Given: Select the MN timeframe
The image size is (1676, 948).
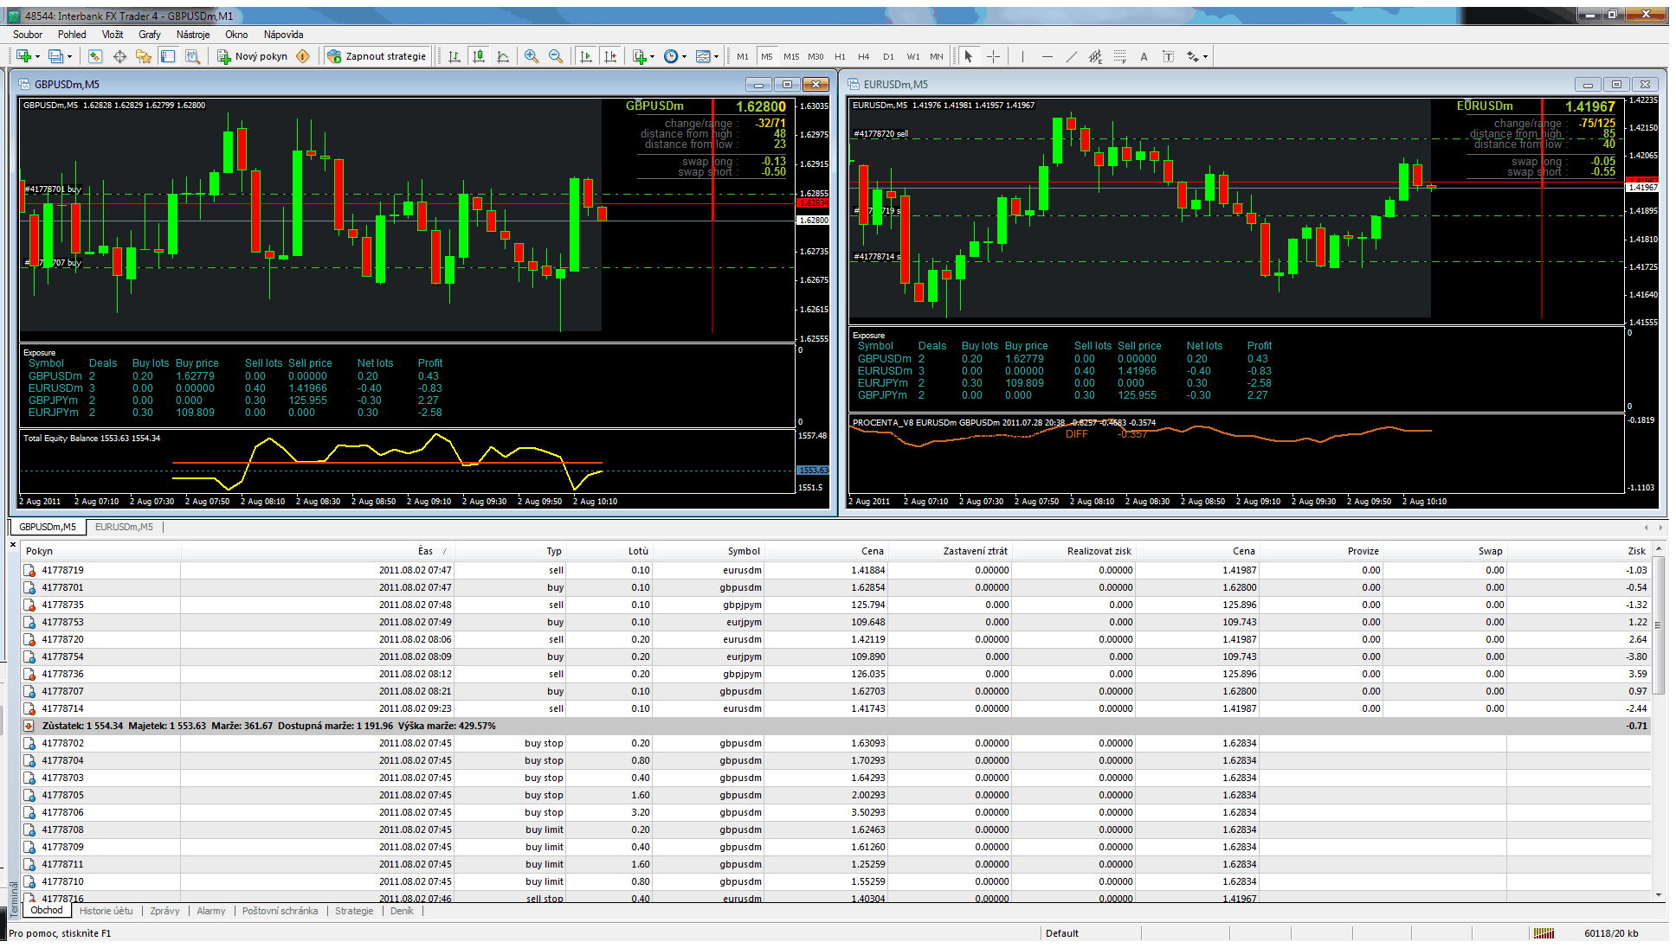Looking at the screenshot, I should click(937, 56).
